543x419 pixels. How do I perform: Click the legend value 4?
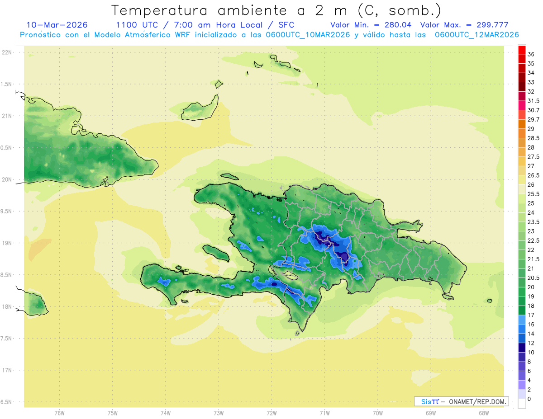(529, 380)
